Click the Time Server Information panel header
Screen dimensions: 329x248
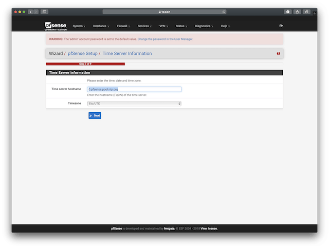(164, 73)
